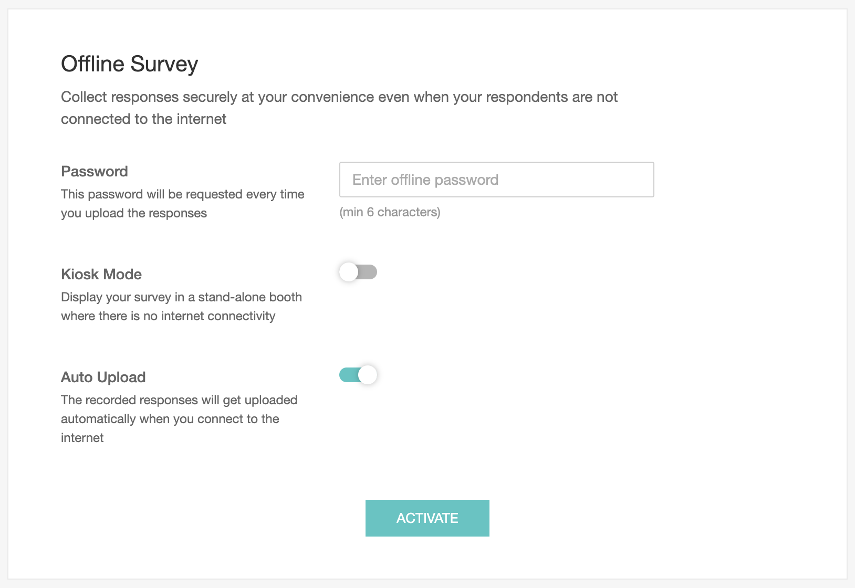Click the Auto Upload label

[x=103, y=377]
